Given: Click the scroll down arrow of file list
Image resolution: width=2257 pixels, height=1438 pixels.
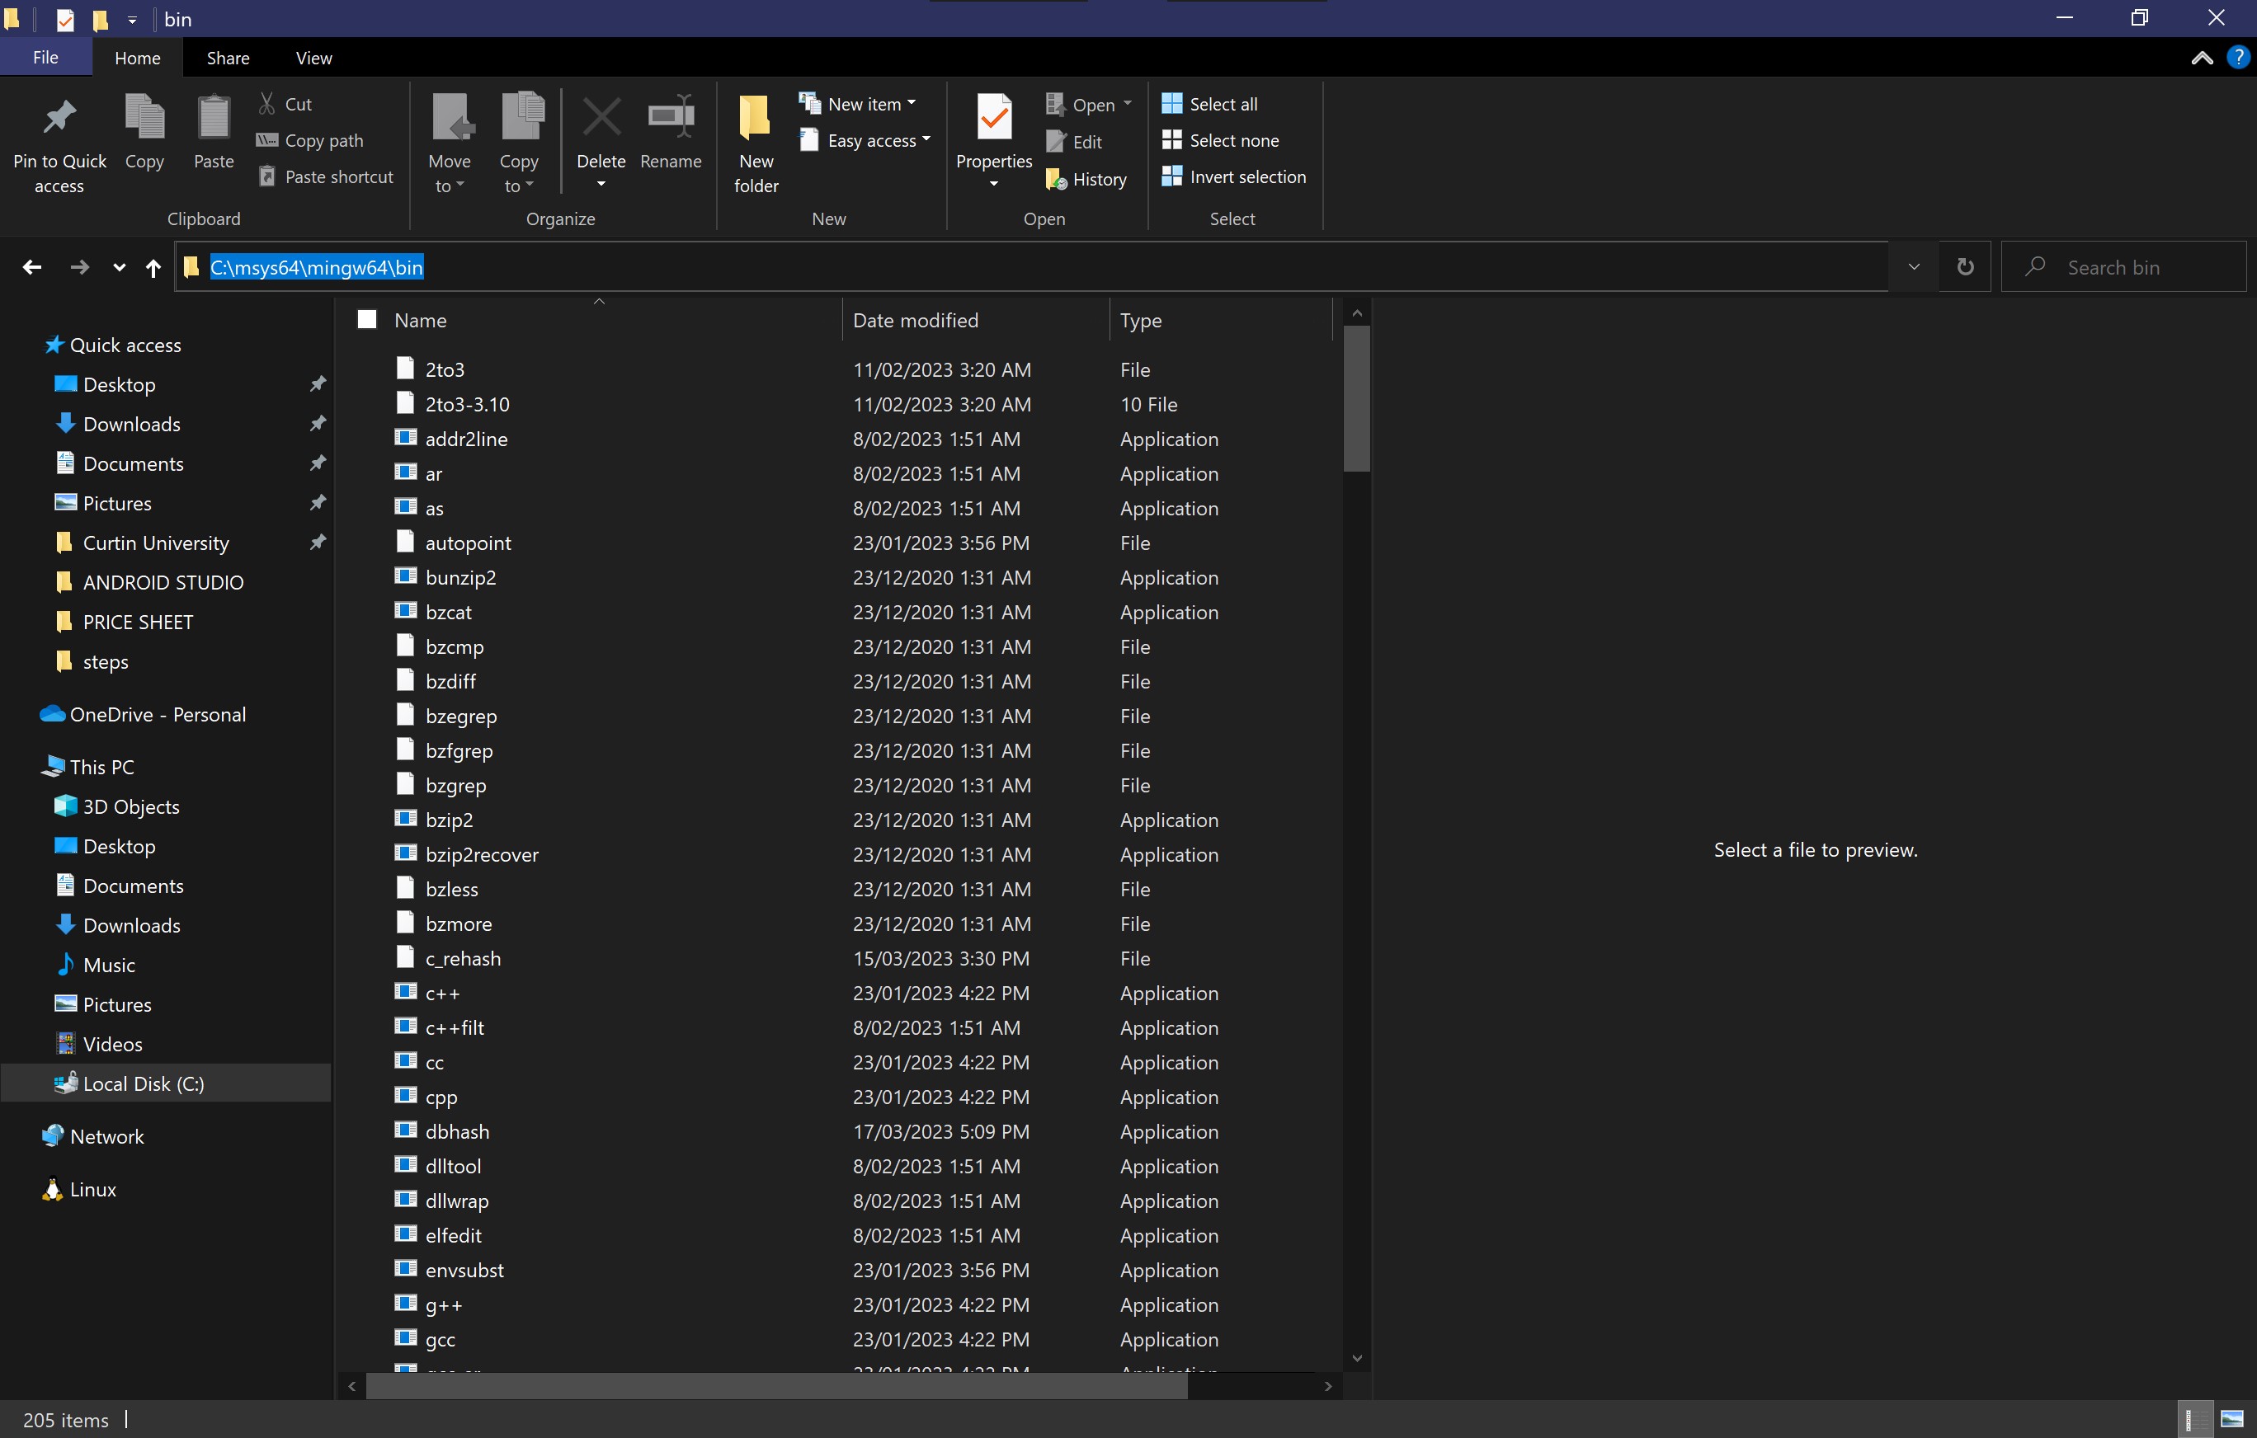Looking at the screenshot, I should click(1356, 1358).
